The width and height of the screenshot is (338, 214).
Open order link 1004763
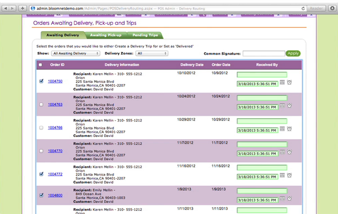[55, 104]
